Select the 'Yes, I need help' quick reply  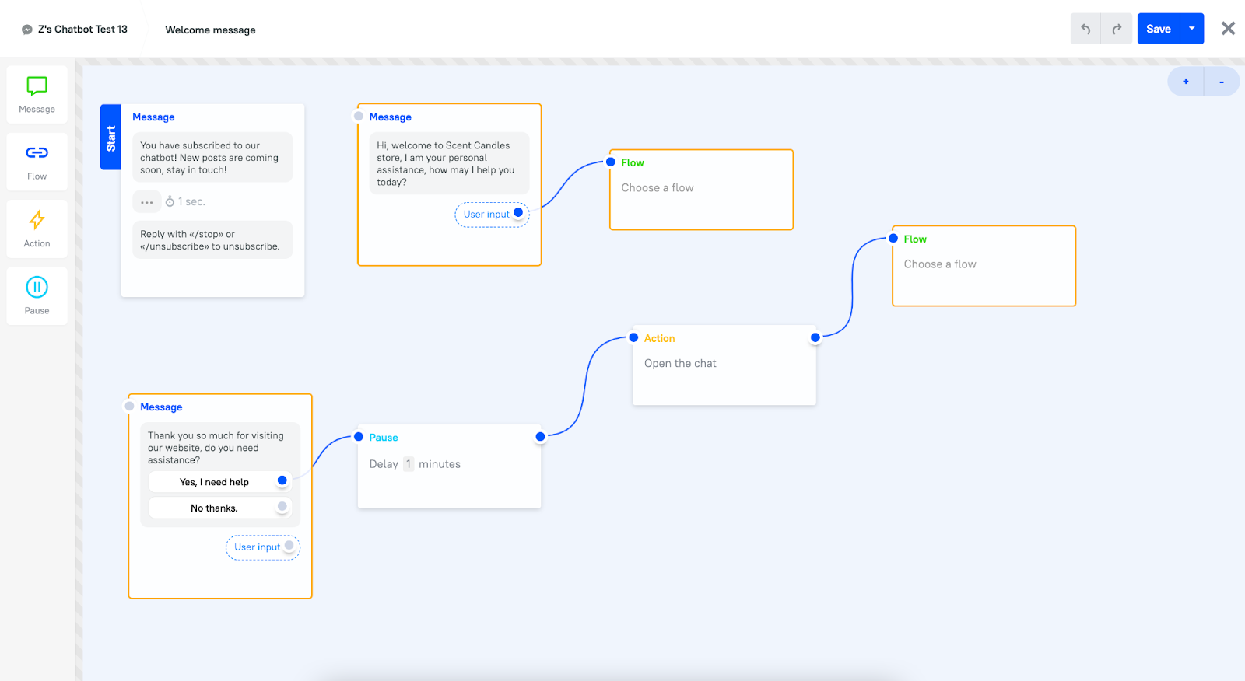tap(214, 482)
